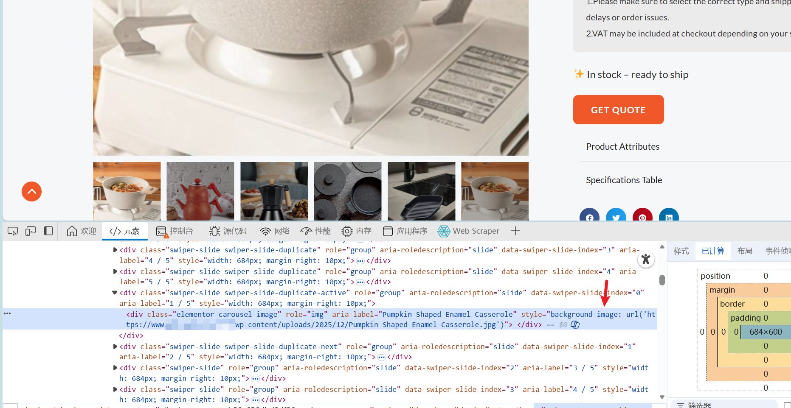
Task: Select the inspect element cursor tool
Action: [12, 231]
